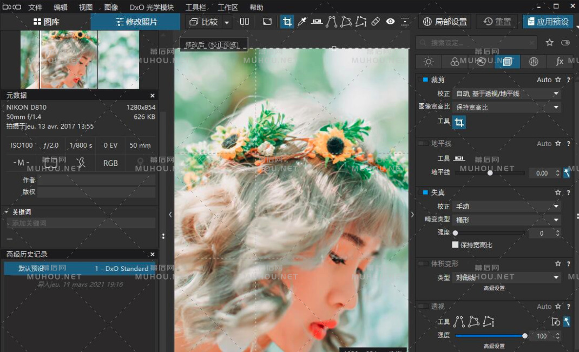Adjust the perspective 强度 slider at 100
Image resolution: width=579 pixels, height=352 pixels.
click(490, 336)
